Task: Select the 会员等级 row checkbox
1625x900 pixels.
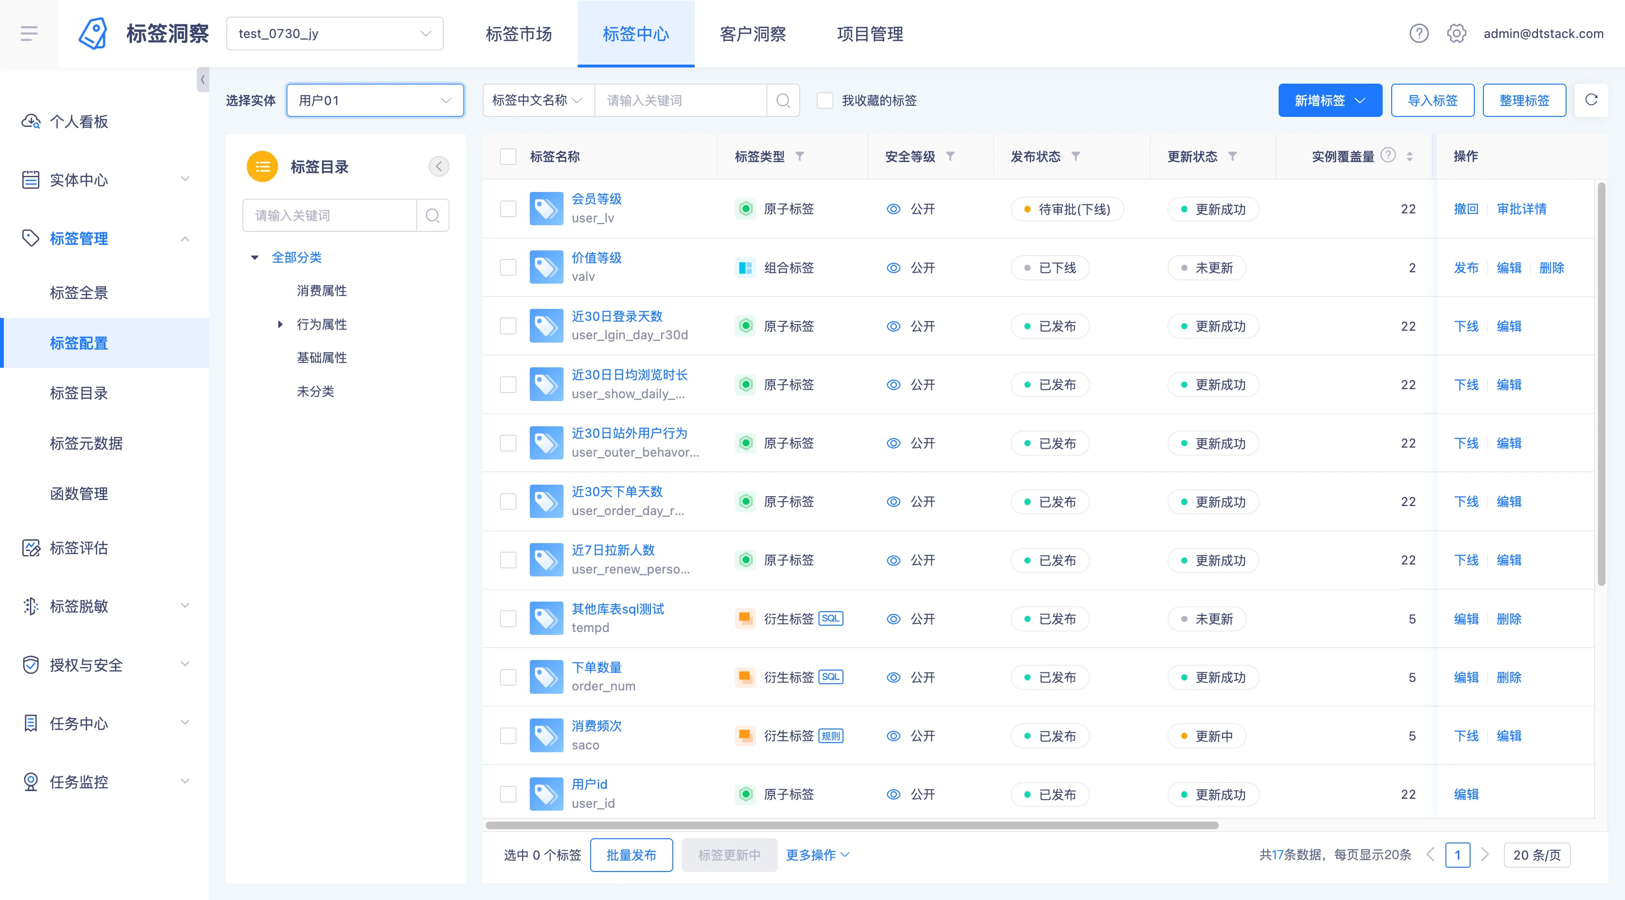Action: (x=508, y=209)
